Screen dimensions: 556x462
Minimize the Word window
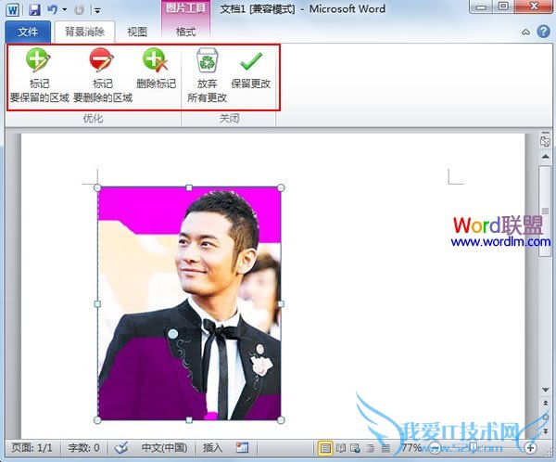point(481,6)
